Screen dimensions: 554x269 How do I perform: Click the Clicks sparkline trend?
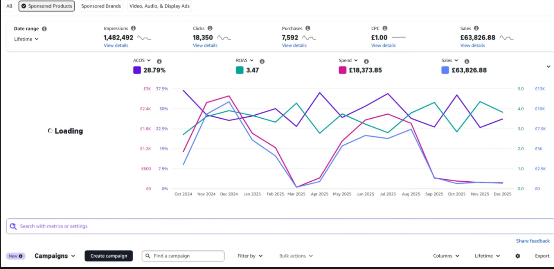click(224, 38)
